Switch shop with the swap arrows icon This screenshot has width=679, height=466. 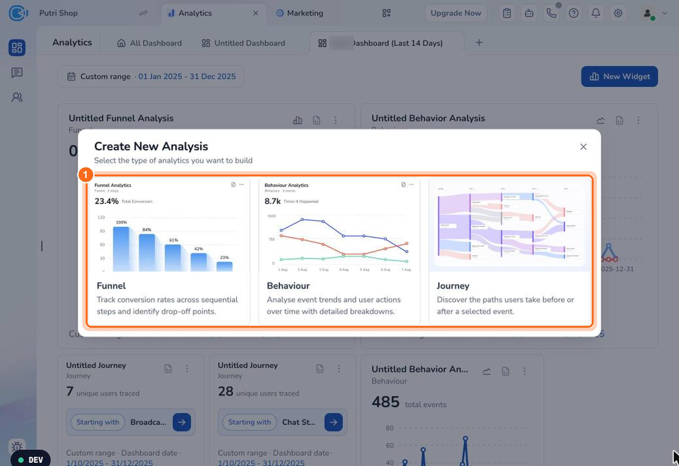pyautogui.click(x=143, y=13)
